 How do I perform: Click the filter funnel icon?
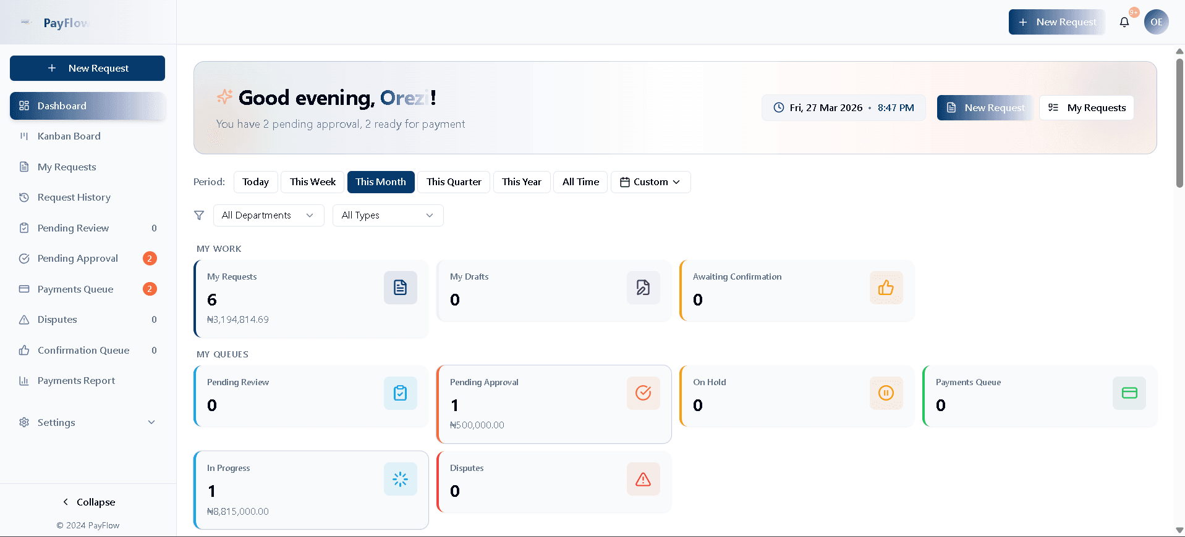(x=199, y=215)
